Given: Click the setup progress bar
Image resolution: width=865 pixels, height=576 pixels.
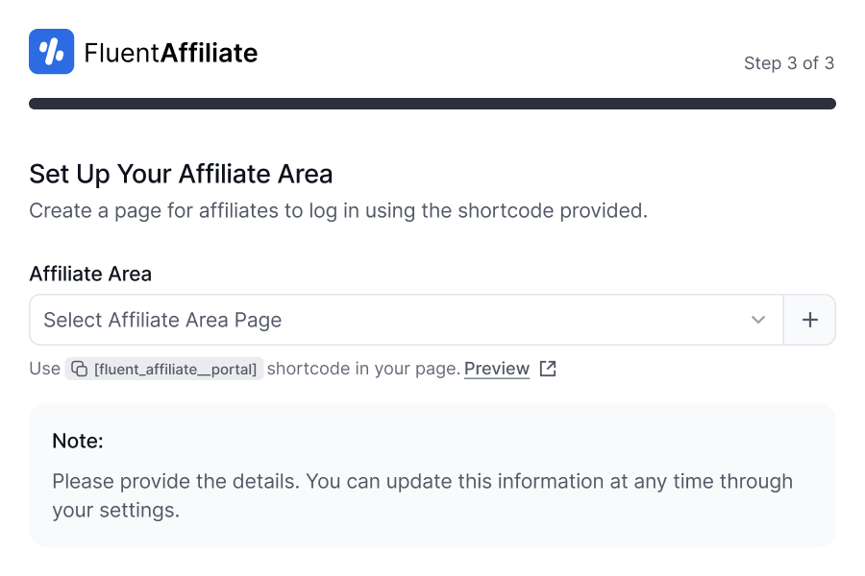Looking at the screenshot, I should (x=432, y=104).
